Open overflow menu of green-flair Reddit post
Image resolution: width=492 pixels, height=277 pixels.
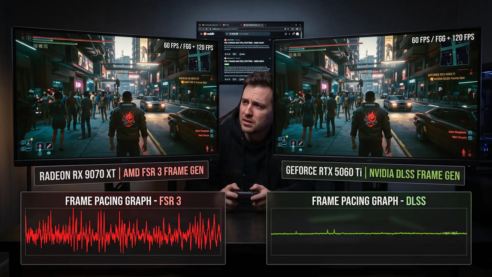pyautogui.click(x=270, y=58)
